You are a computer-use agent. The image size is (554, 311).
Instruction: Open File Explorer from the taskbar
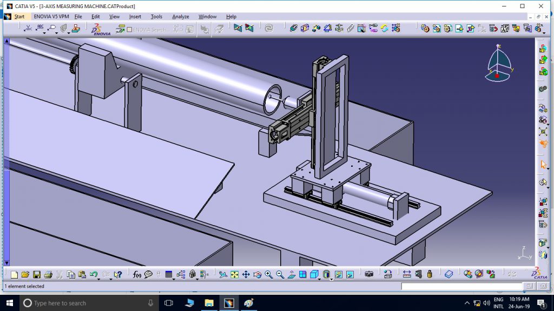coord(209,303)
